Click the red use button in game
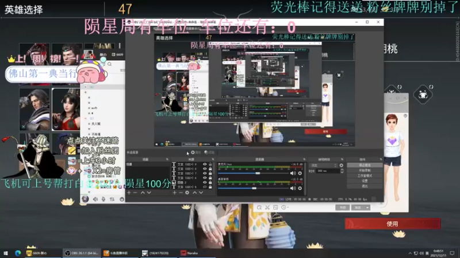The width and height of the screenshot is (460, 258). pos(393,224)
